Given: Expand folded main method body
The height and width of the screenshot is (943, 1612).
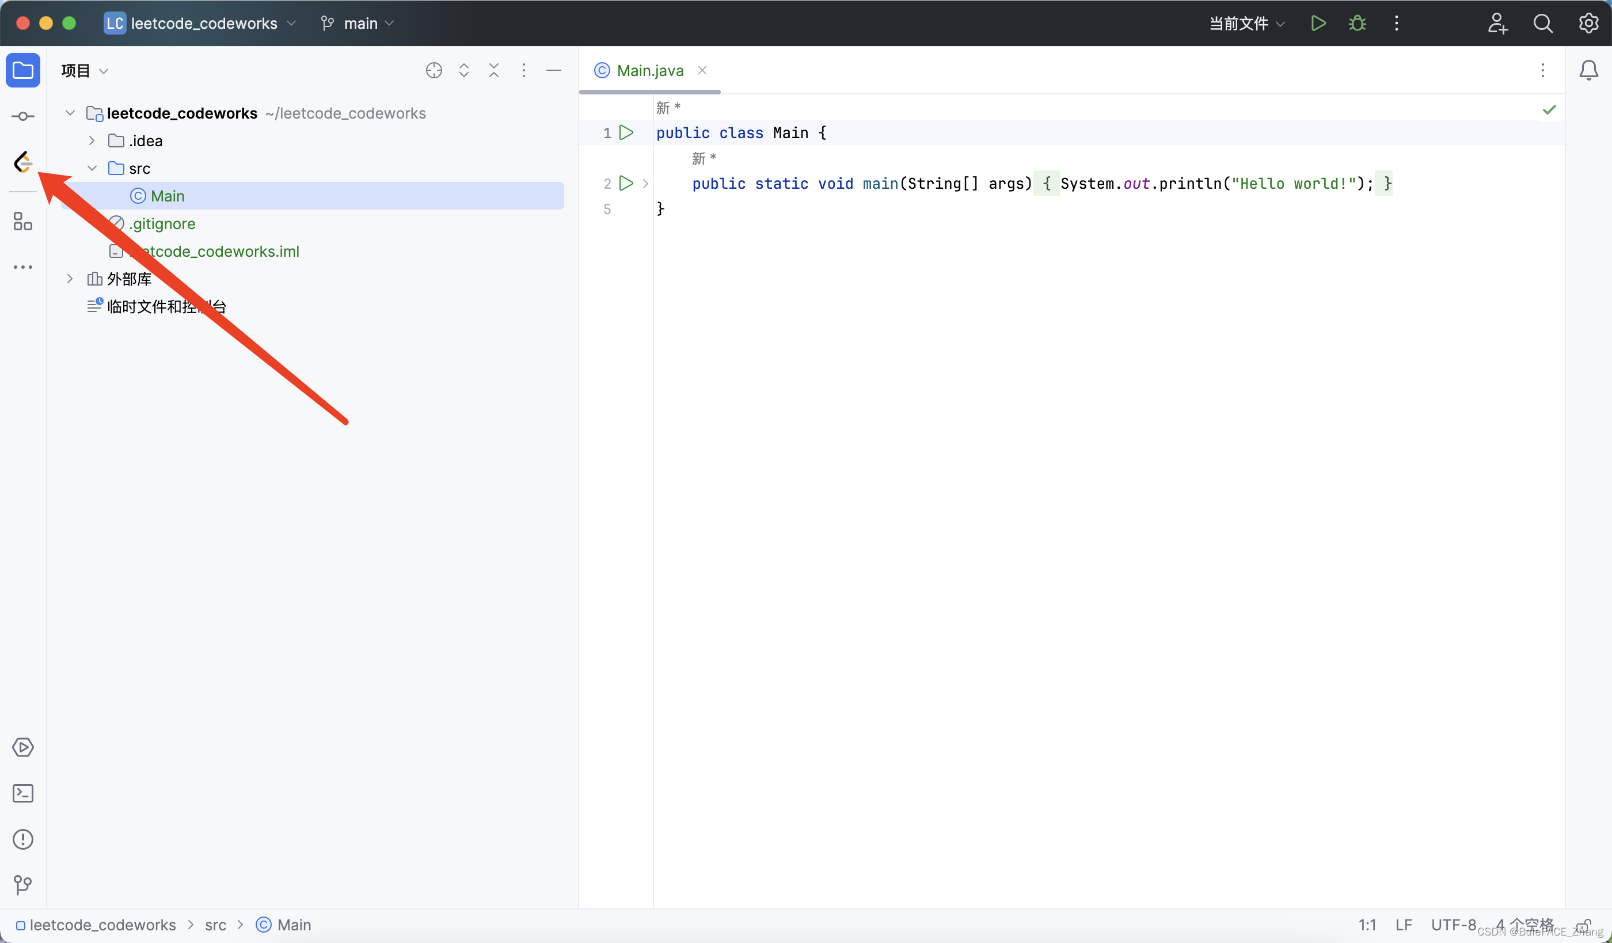Looking at the screenshot, I should click(x=645, y=184).
